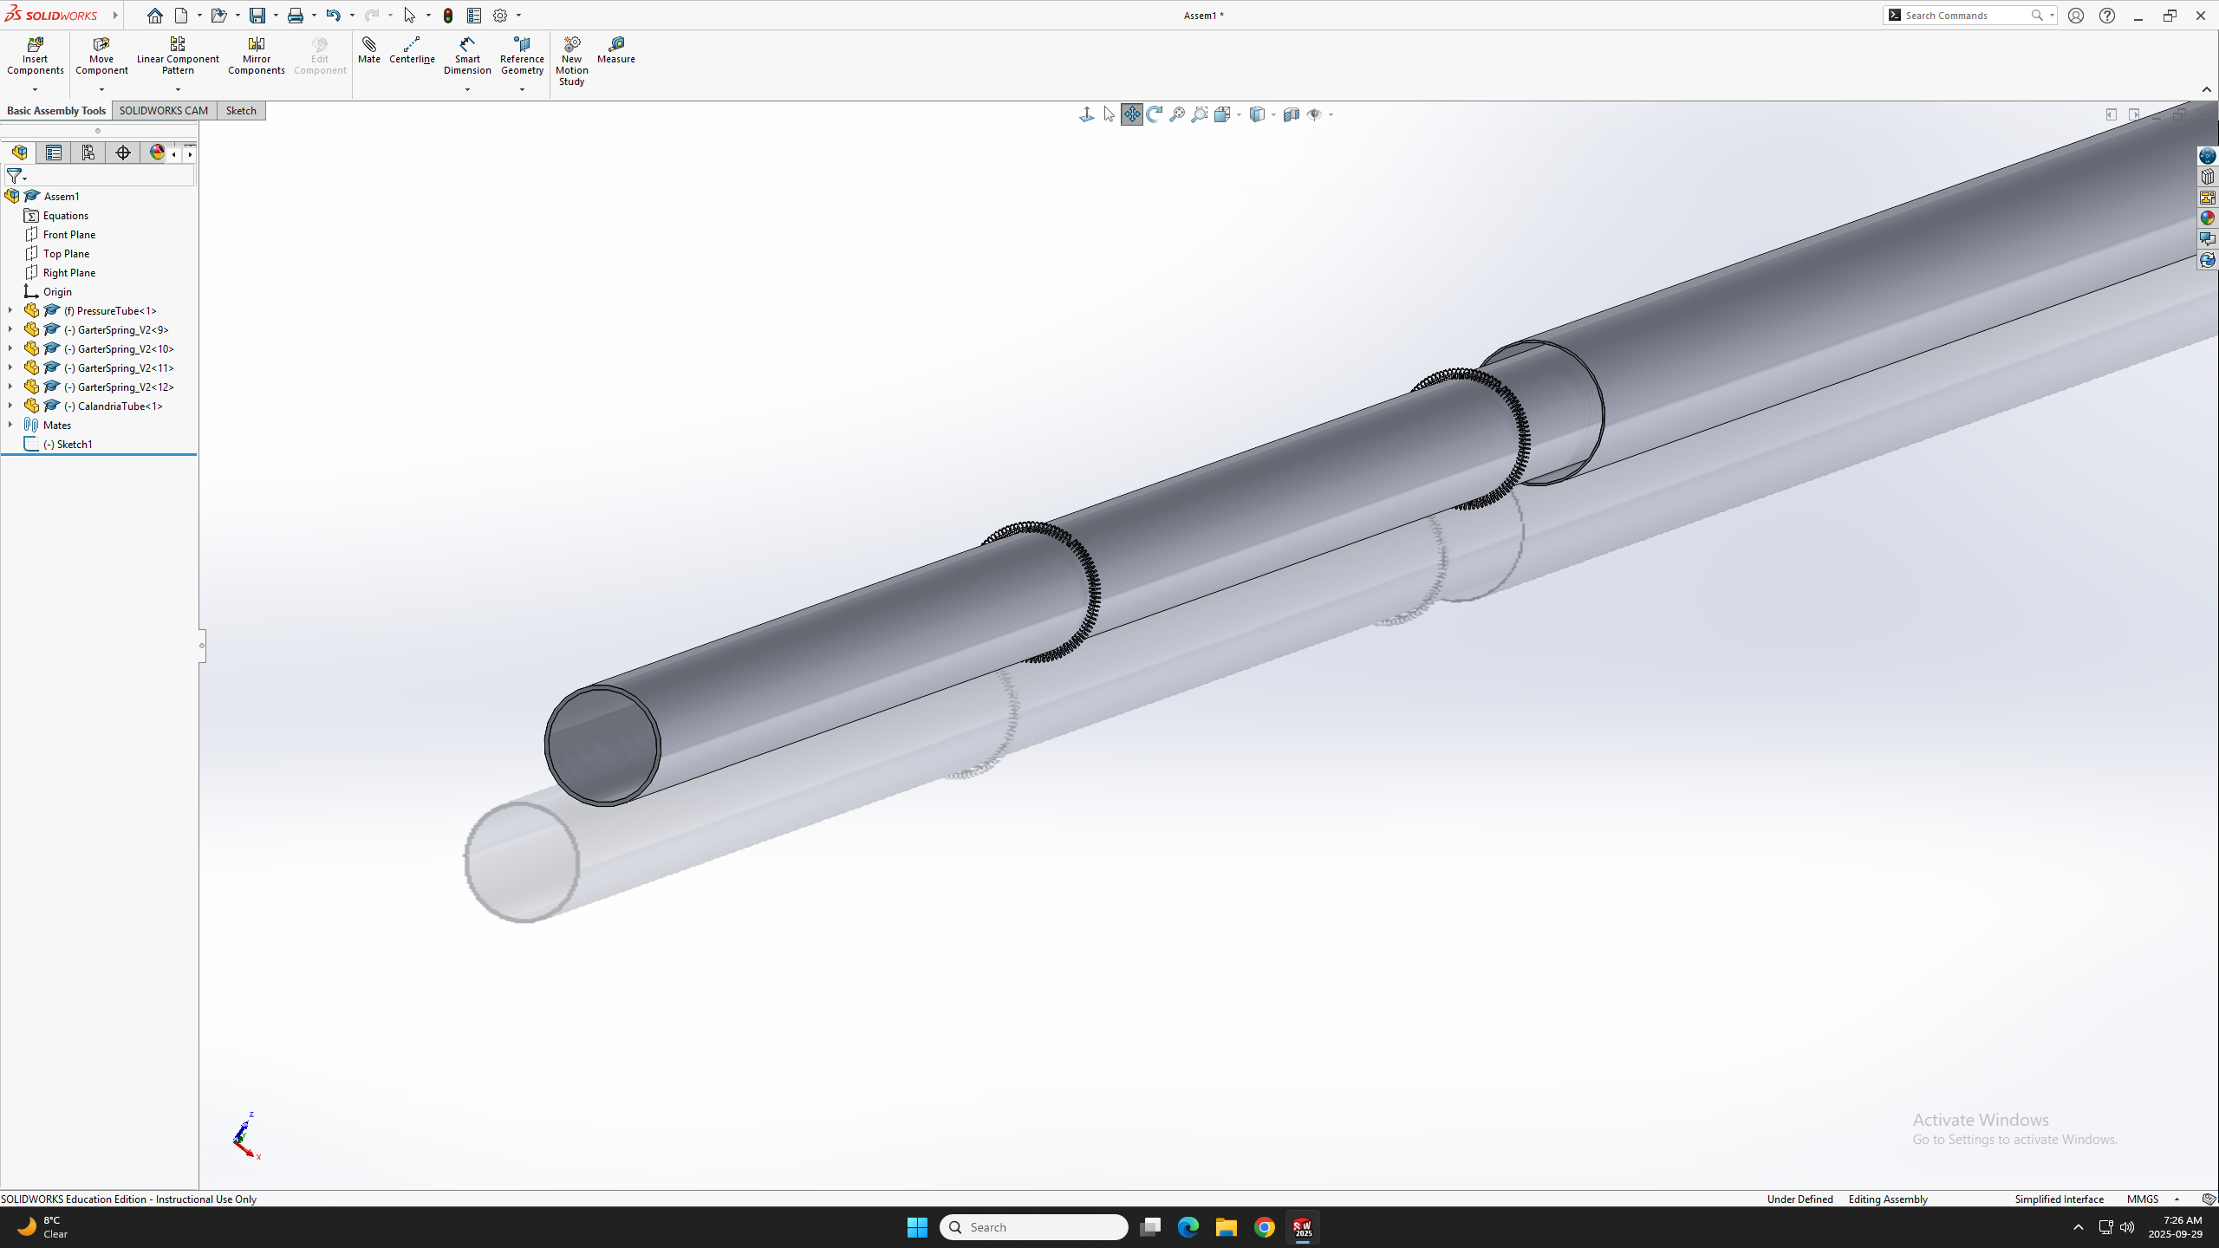Image resolution: width=2219 pixels, height=1248 pixels.
Task: Activate the Rotate View tool
Action: [x=1155, y=114]
